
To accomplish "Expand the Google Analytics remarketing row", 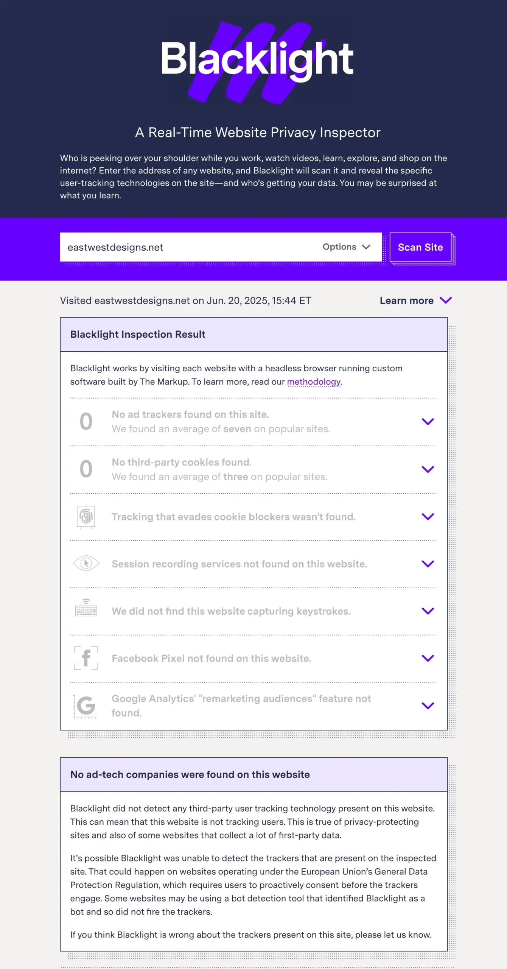I will pyautogui.click(x=428, y=705).
